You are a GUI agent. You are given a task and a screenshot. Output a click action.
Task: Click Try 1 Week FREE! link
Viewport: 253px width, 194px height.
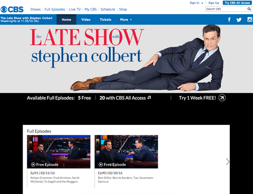(197, 98)
